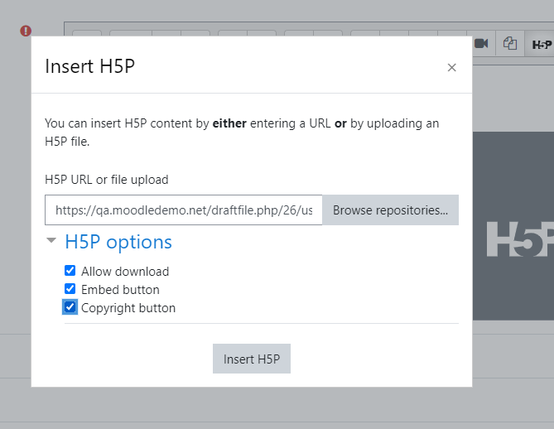Click the Insert H5P submit button
Image resolution: width=554 pixels, height=429 pixels.
[252, 359]
